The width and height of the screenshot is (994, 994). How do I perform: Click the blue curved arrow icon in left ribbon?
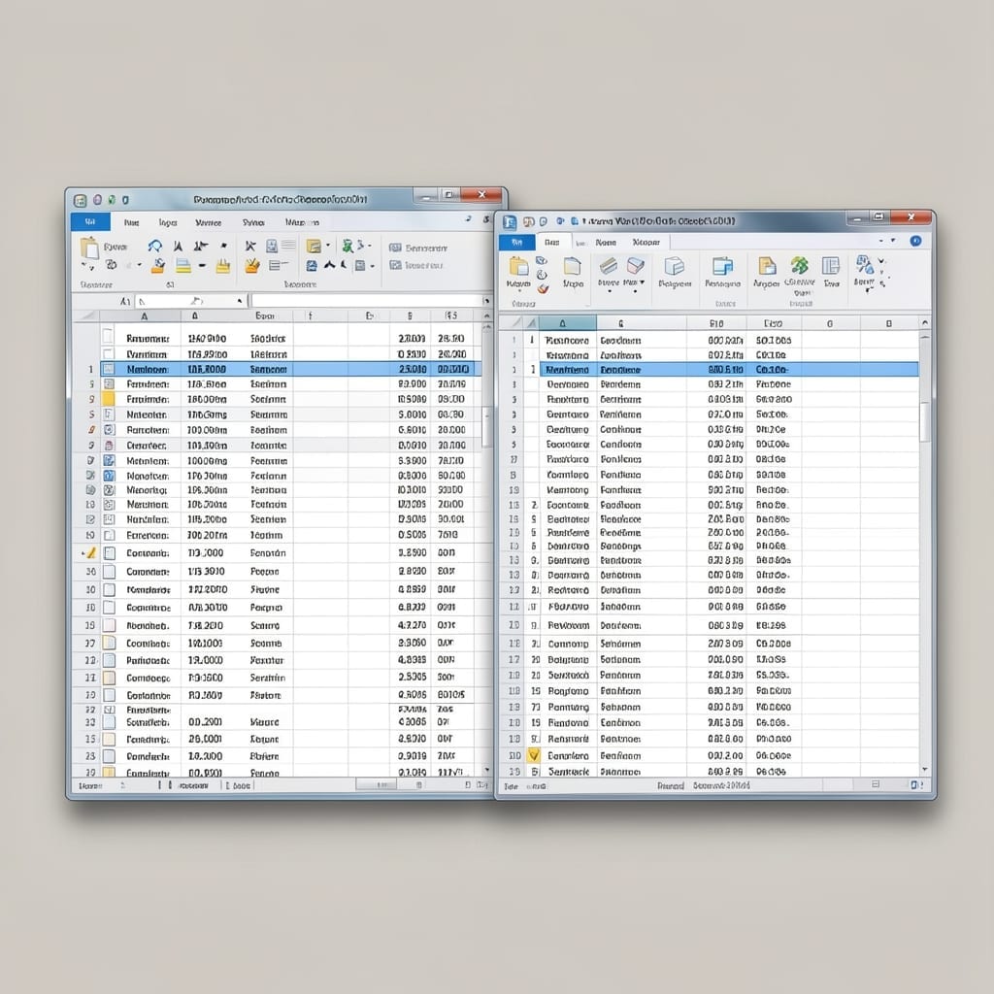(154, 246)
